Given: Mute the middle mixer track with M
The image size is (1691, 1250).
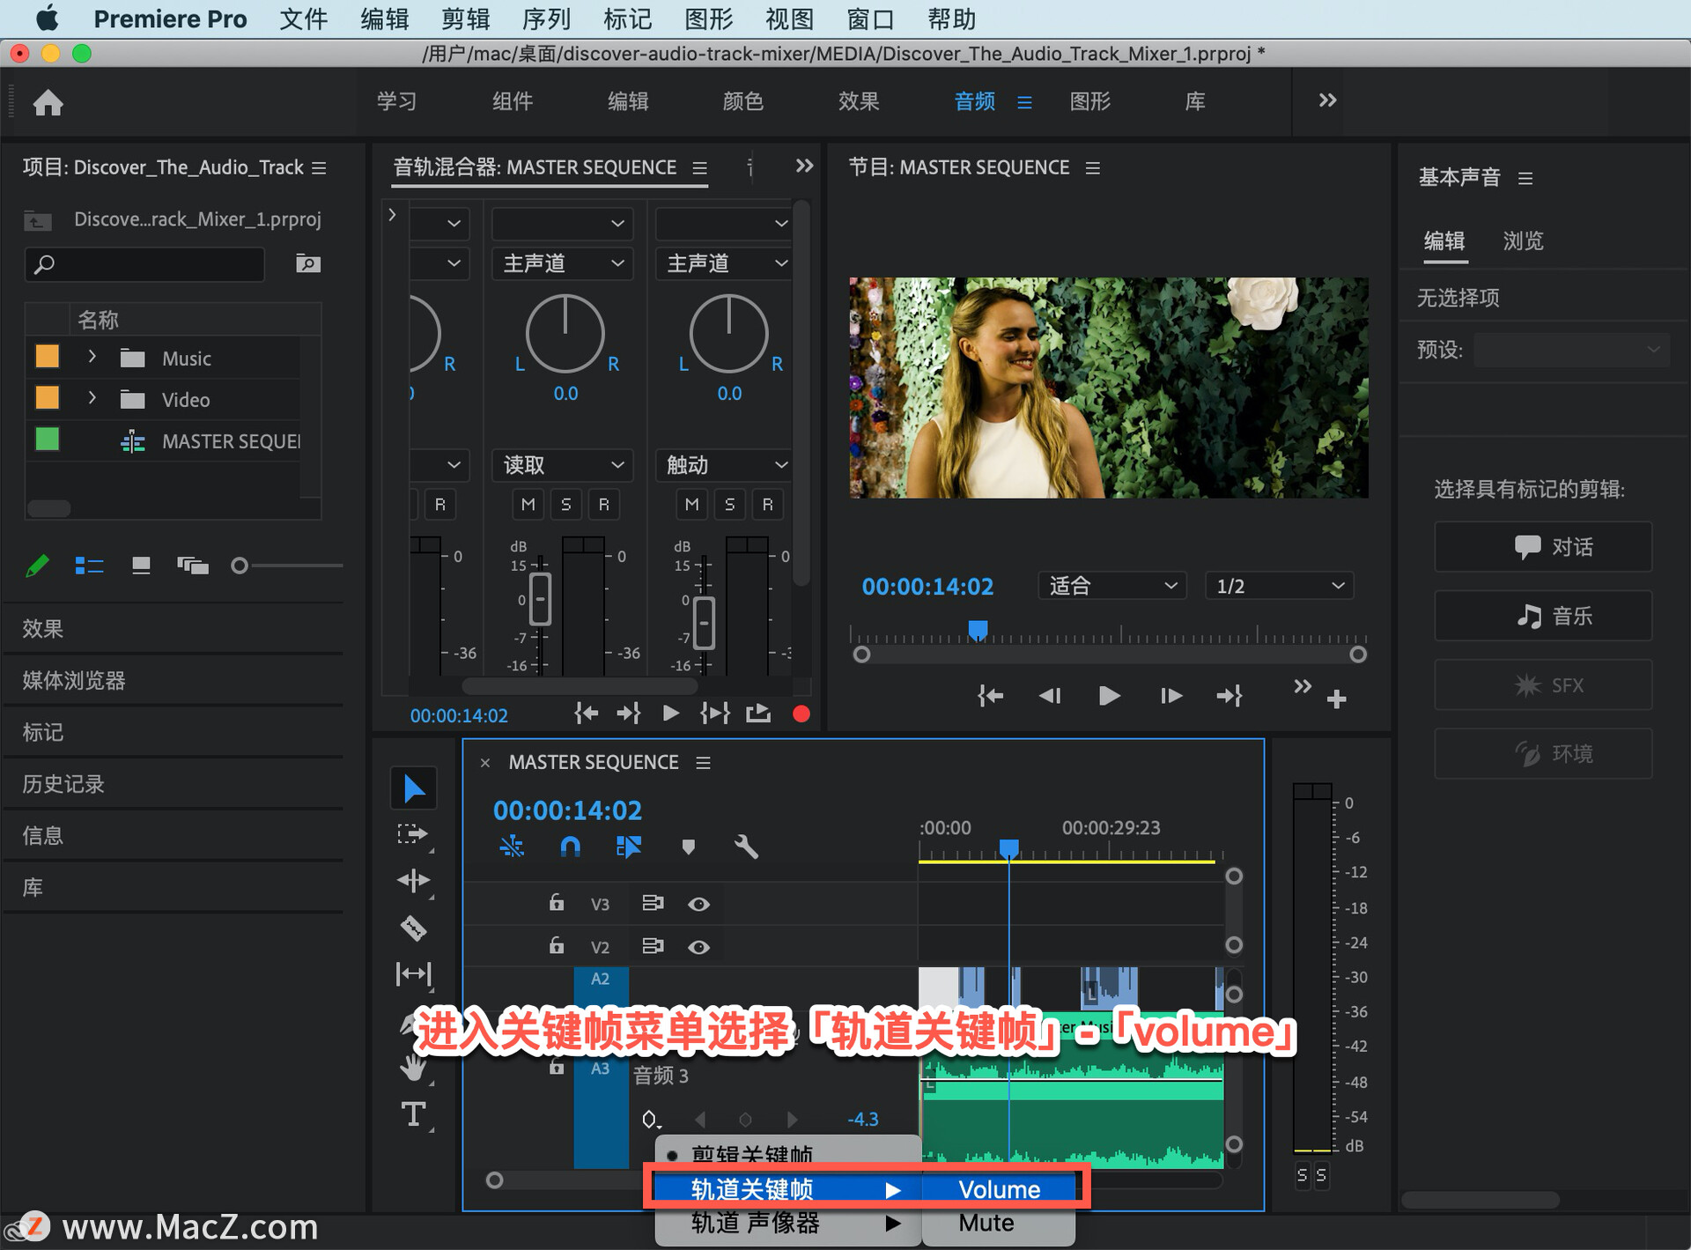Looking at the screenshot, I should [528, 504].
